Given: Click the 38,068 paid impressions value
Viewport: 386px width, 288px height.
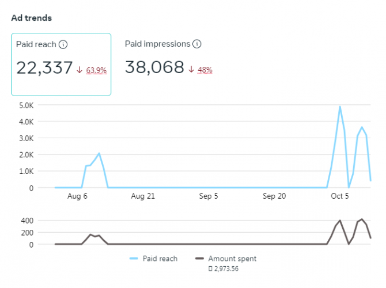Looking at the screenshot, I should (x=154, y=68).
